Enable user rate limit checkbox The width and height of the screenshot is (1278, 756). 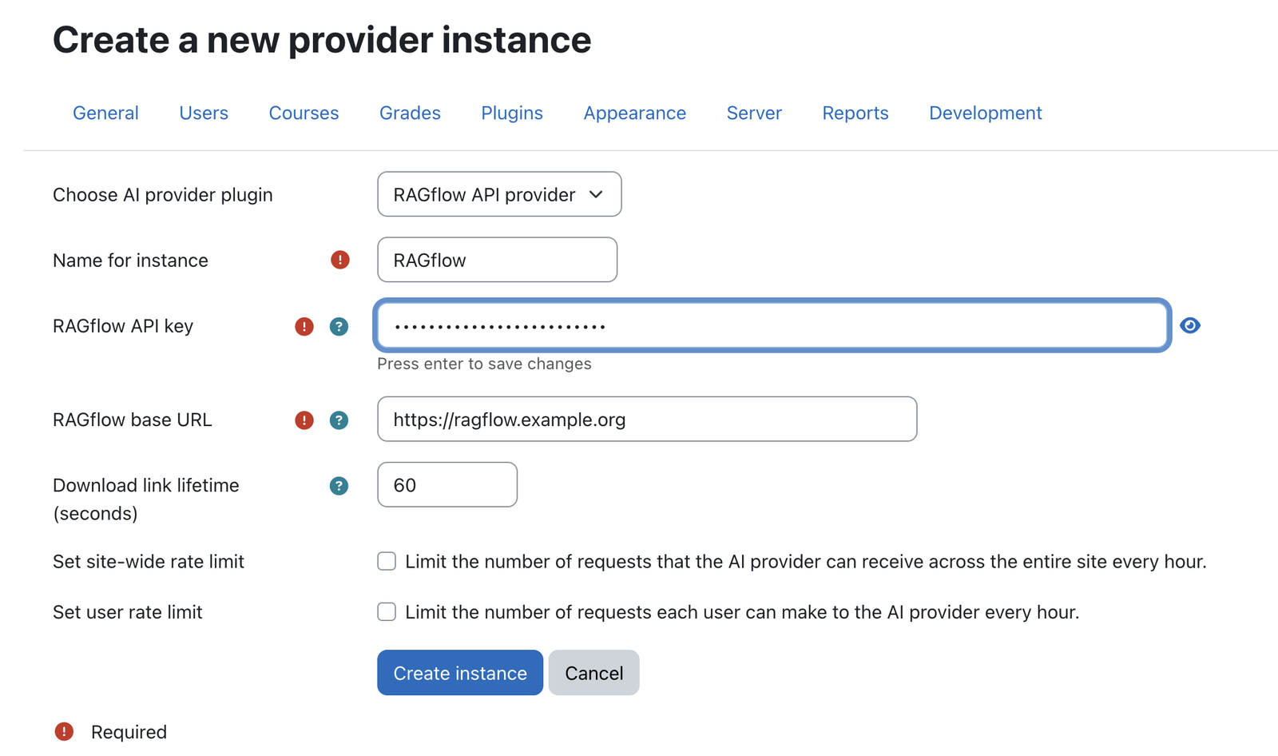pyautogui.click(x=387, y=611)
